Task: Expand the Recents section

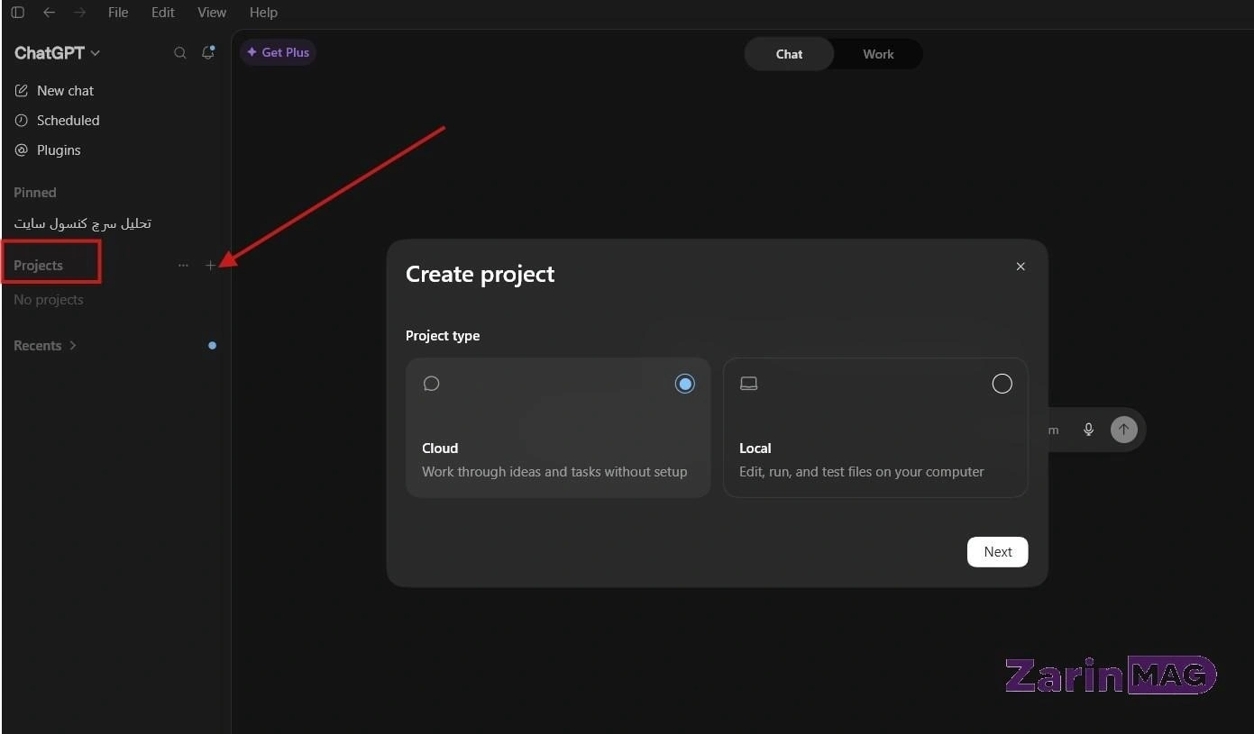Action: [x=45, y=346]
